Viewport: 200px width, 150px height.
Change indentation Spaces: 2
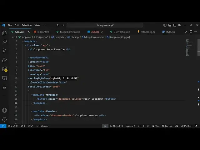tap(130, 126)
